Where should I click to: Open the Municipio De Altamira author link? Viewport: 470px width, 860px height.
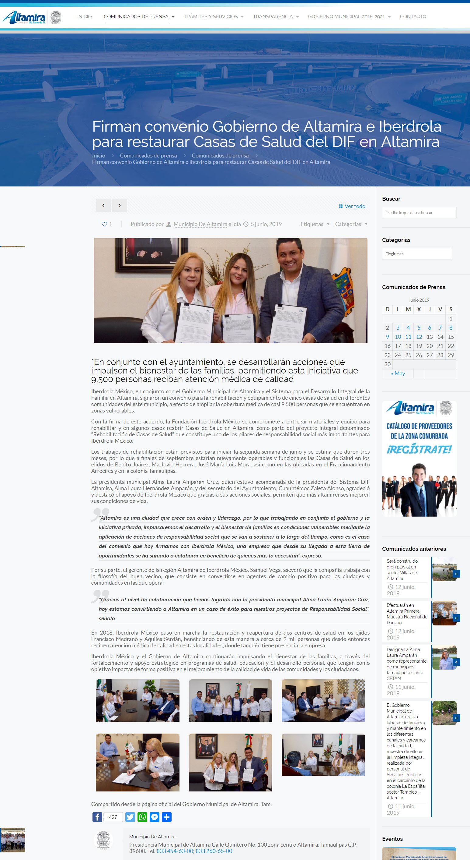pyautogui.click(x=200, y=224)
